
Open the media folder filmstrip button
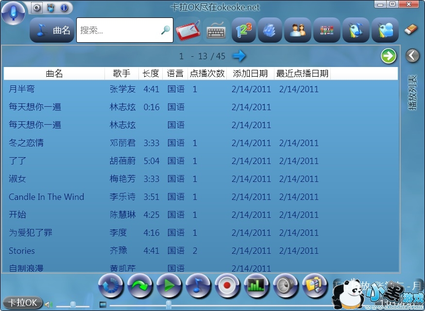point(315,286)
